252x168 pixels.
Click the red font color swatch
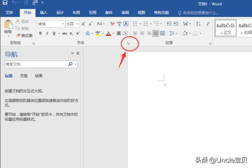pos(108,34)
